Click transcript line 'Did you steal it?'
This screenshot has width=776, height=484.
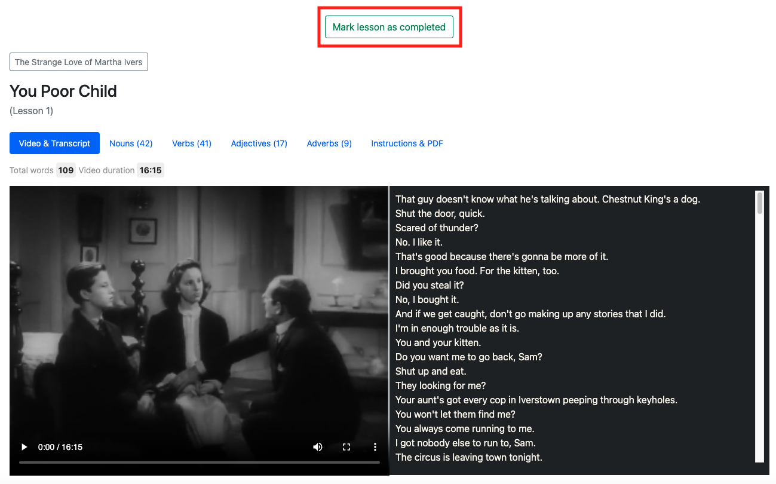pos(430,286)
